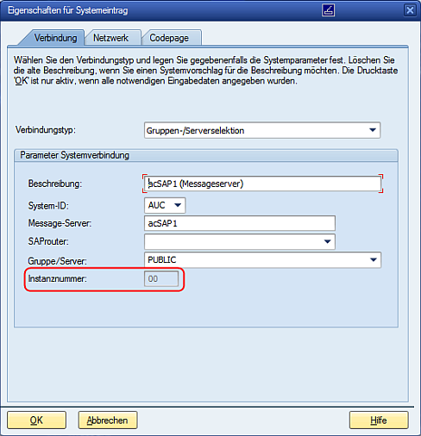Click the Gruppen-/Serverselektion combo box text
This screenshot has height=436, width=421.
click(195, 131)
